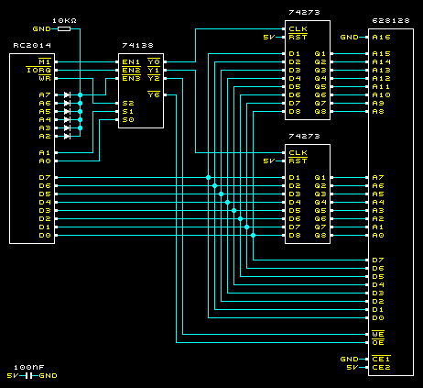Screen dimensions: 423x388
Task: Click the A1 pin label on RC2014
Action: click(45, 153)
